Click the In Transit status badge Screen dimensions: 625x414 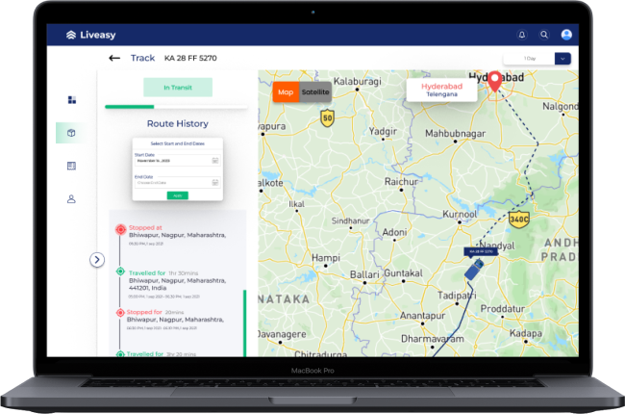(178, 88)
